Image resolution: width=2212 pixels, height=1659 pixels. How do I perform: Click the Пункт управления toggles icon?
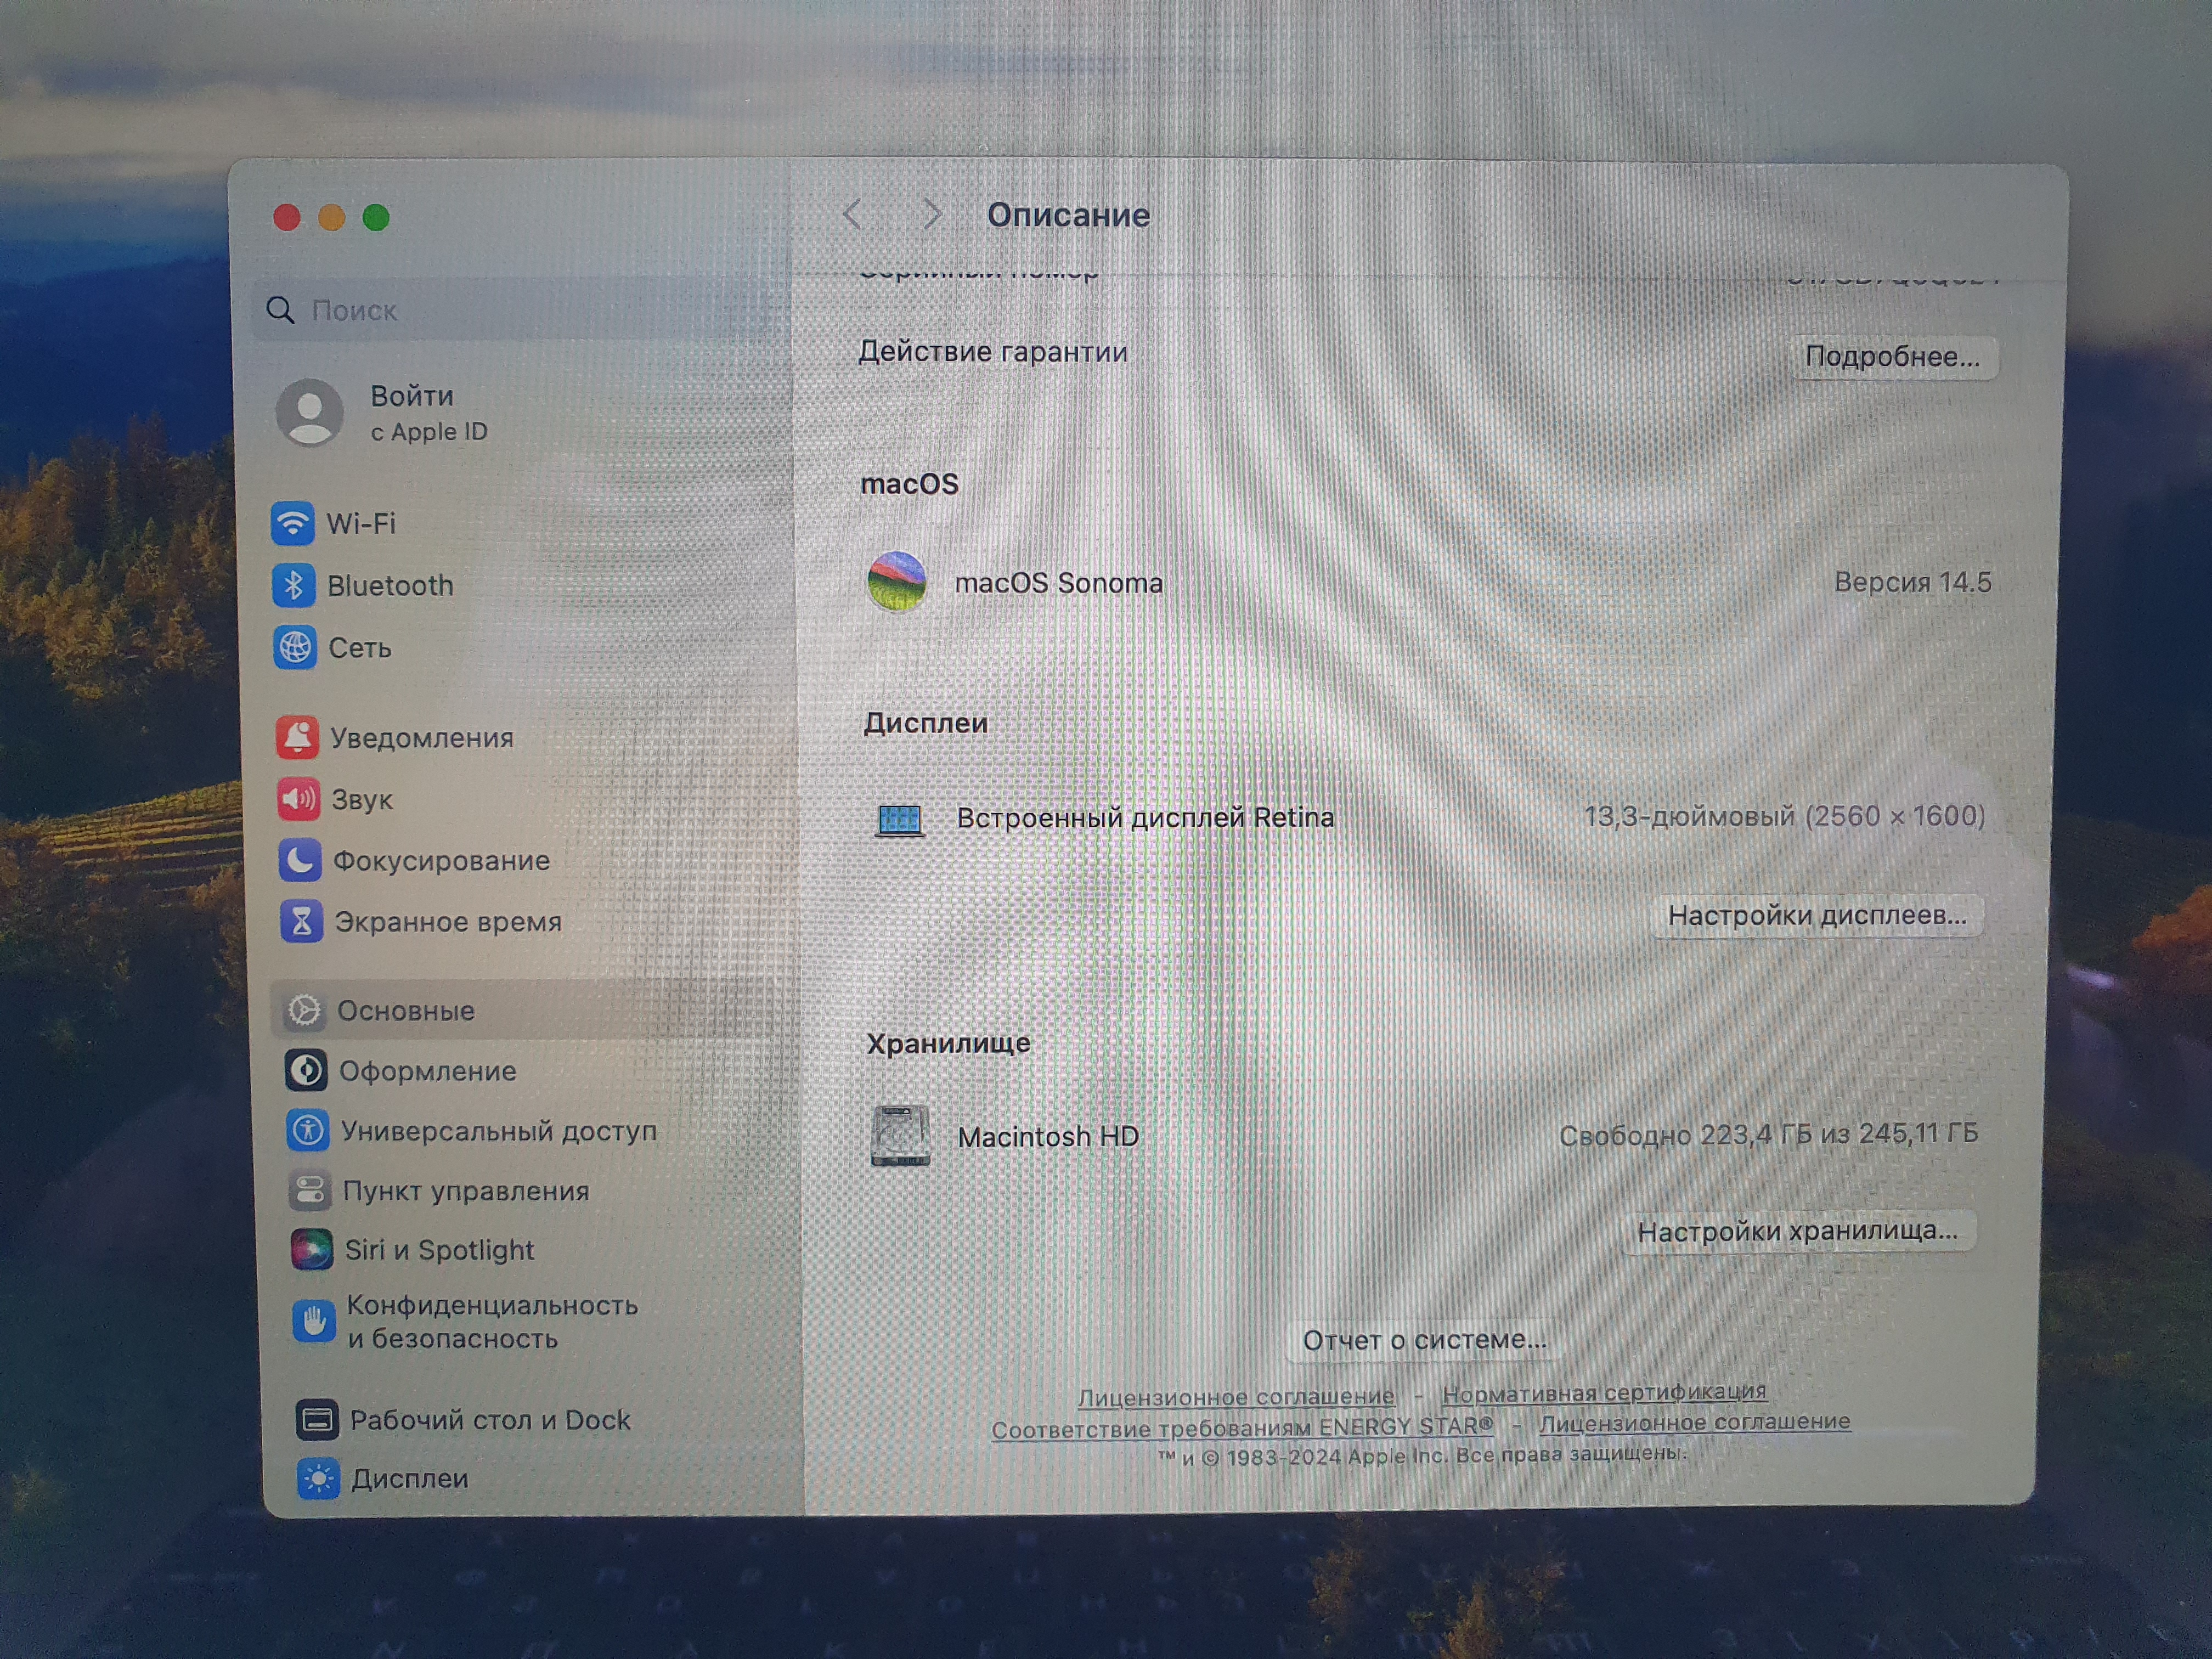(x=309, y=1190)
